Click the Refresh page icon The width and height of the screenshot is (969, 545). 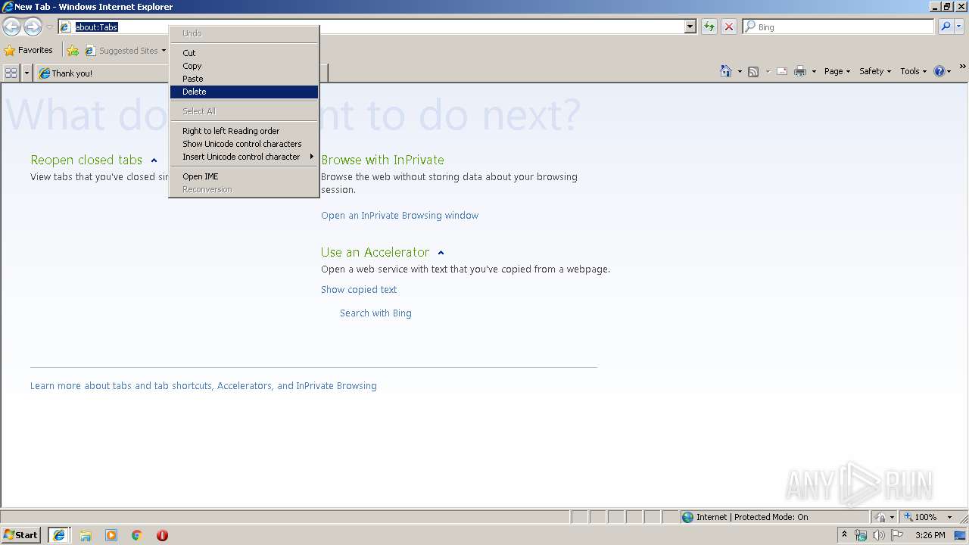click(x=709, y=26)
